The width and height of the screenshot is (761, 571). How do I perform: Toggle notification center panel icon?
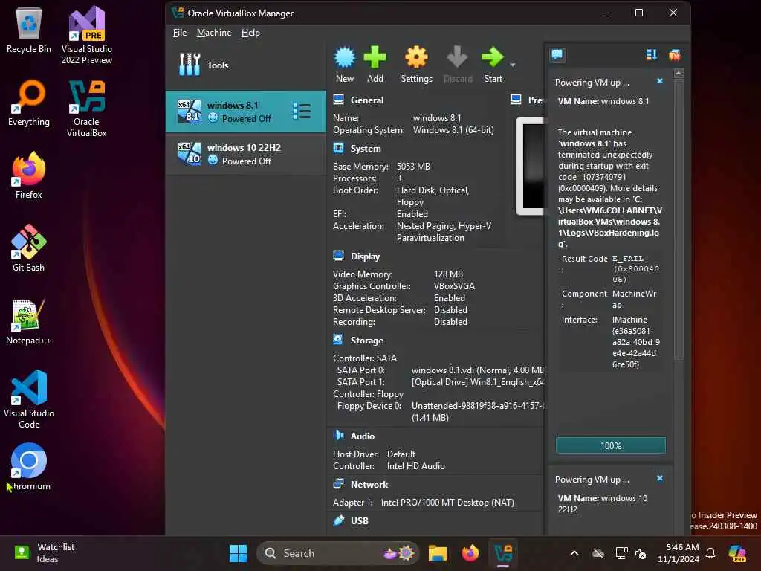click(557, 54)
